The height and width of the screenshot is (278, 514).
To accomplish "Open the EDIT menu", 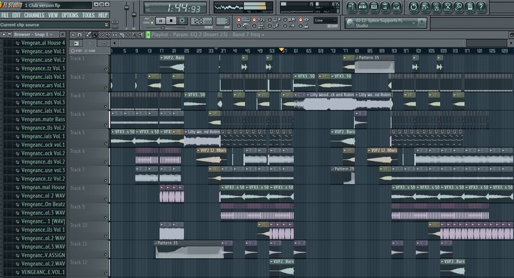I will pyautogui.click(x=16, y=15).
